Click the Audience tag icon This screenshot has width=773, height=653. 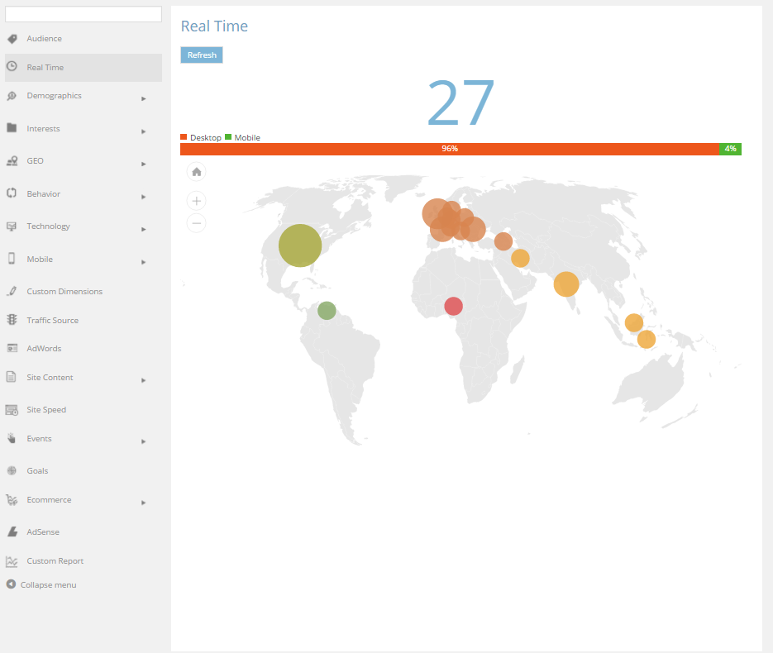[x=12, y=39]
